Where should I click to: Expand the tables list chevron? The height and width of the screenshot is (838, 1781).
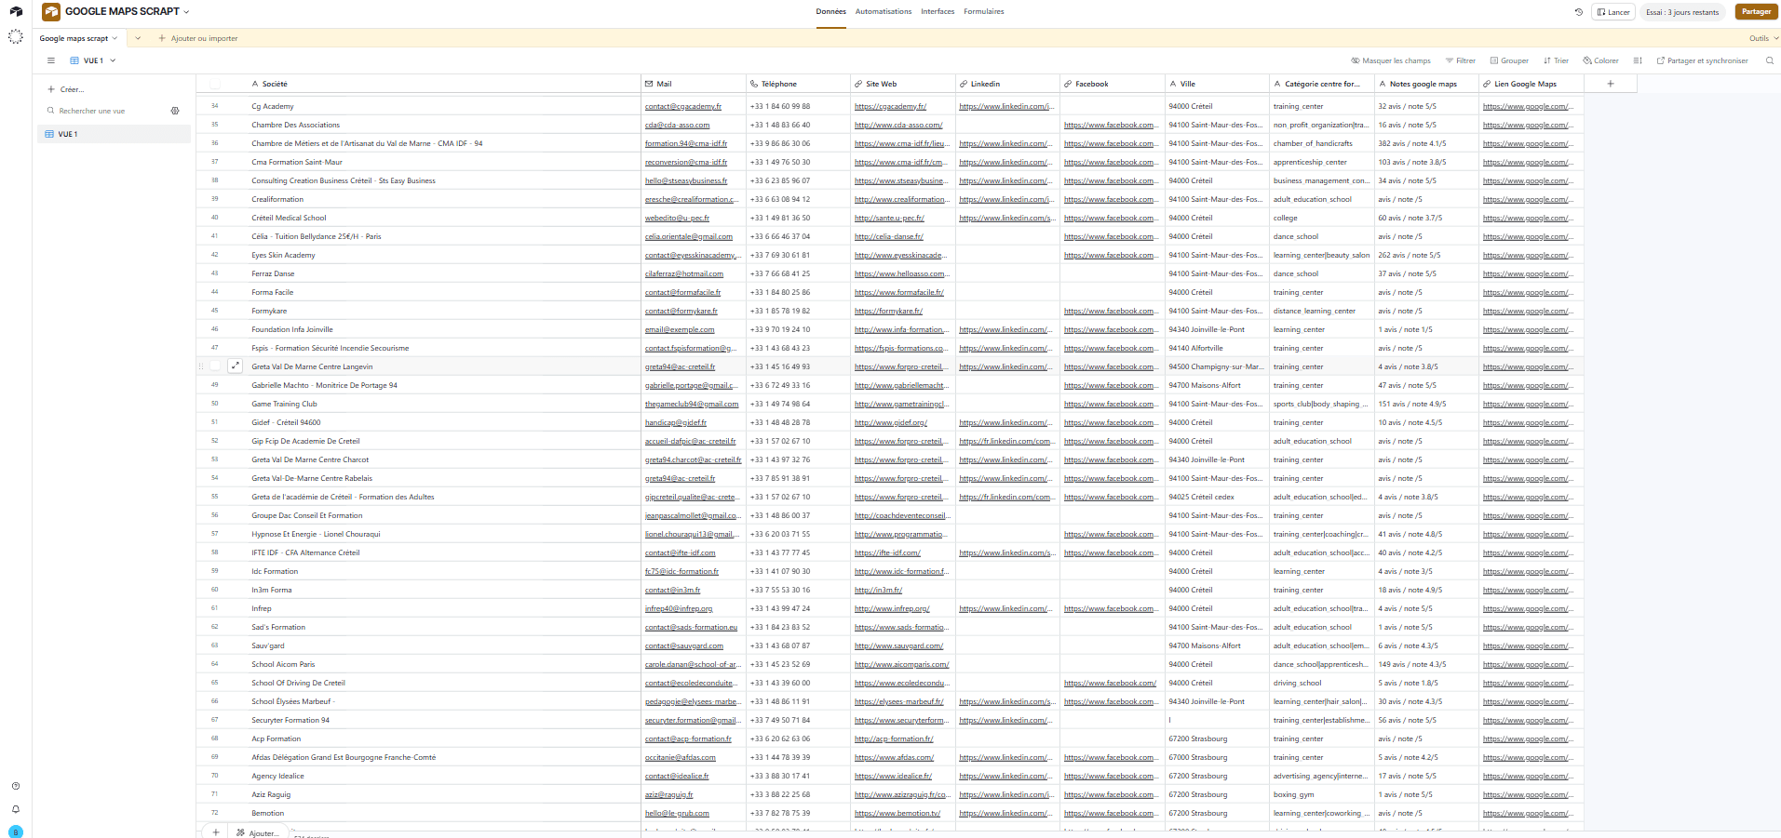(x=138, y=38)
